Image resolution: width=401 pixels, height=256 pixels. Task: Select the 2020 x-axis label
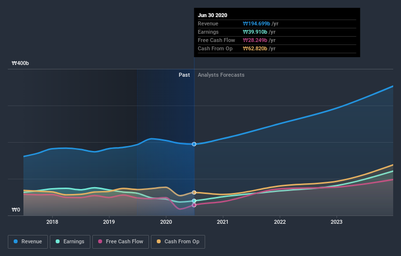tap(166, 222)
